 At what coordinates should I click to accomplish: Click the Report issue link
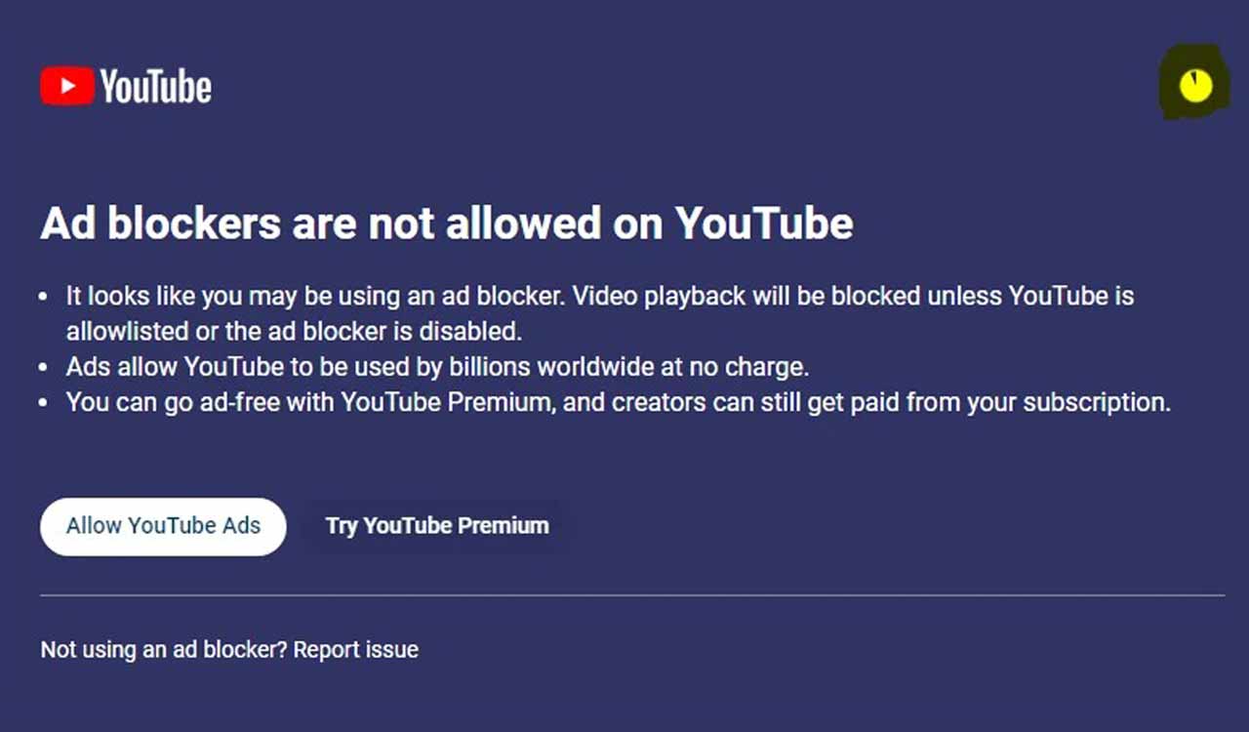pos(358,649)
